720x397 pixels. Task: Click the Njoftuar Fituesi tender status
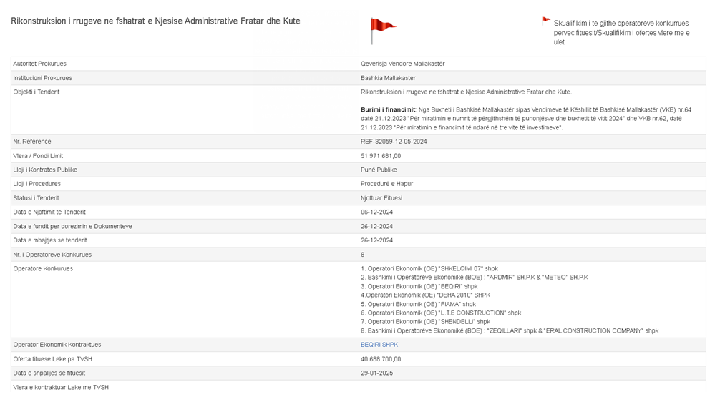tap(381, 198)
